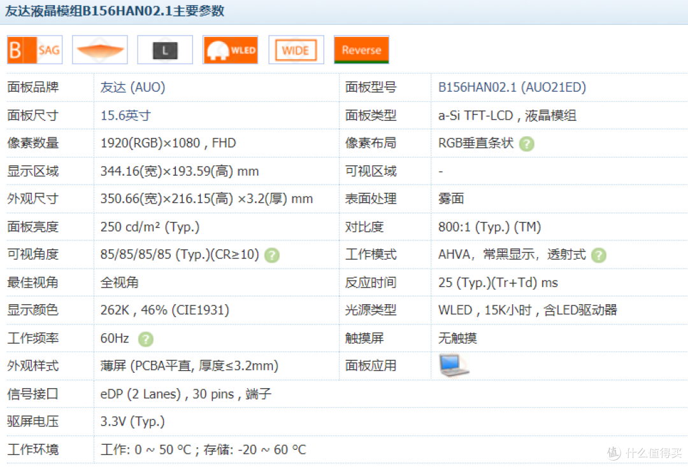Click the 面板亮度 row label
Viewport: 688px width, 467px height.
[x=33, y=227]
